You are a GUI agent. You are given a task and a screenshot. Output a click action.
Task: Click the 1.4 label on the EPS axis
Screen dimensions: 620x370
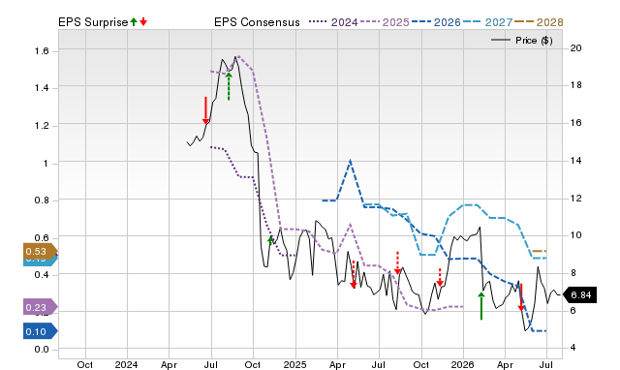(41, 88)
